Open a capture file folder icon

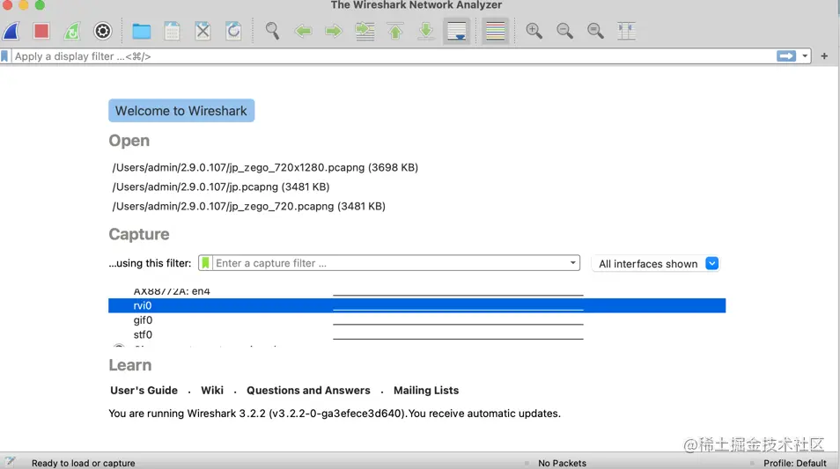(142, 31)
